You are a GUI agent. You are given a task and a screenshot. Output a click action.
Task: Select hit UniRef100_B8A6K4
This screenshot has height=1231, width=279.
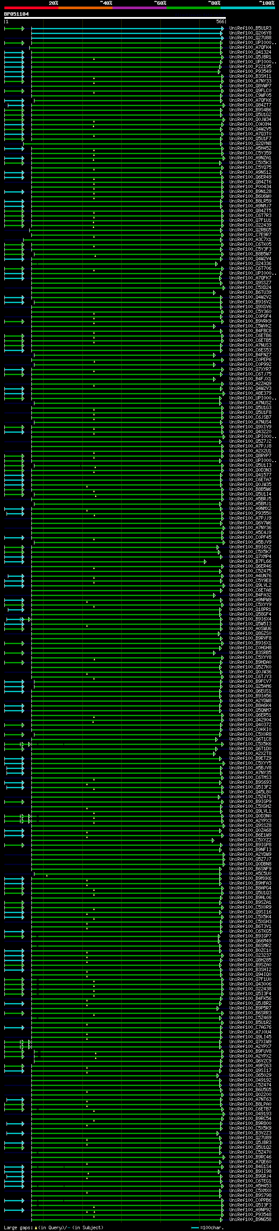tap(250, 705)
